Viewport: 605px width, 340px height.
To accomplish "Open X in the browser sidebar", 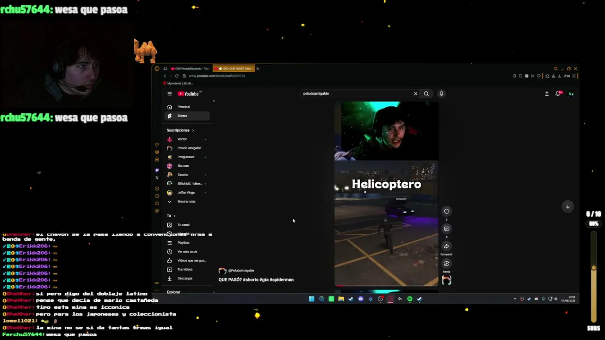I will [157, 178].
